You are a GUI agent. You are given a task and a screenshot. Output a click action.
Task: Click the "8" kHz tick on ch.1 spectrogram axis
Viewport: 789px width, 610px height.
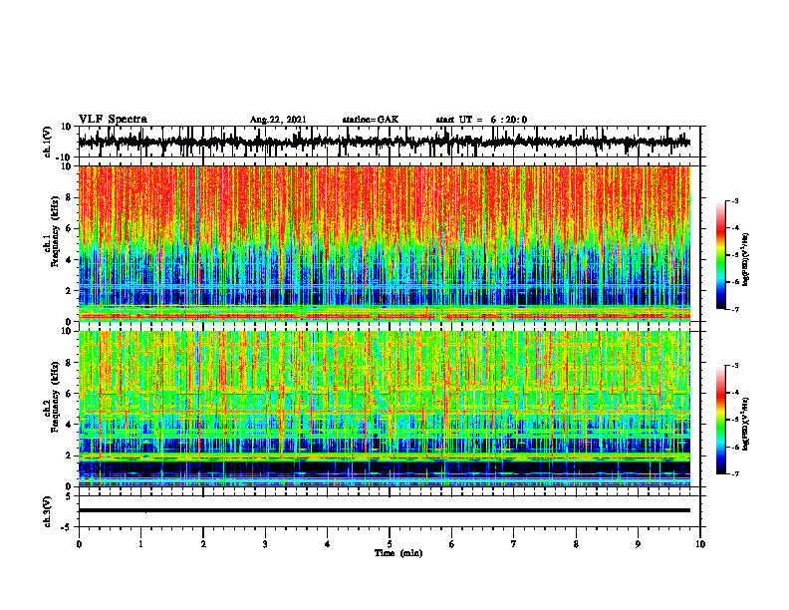[x=69, y=197]
